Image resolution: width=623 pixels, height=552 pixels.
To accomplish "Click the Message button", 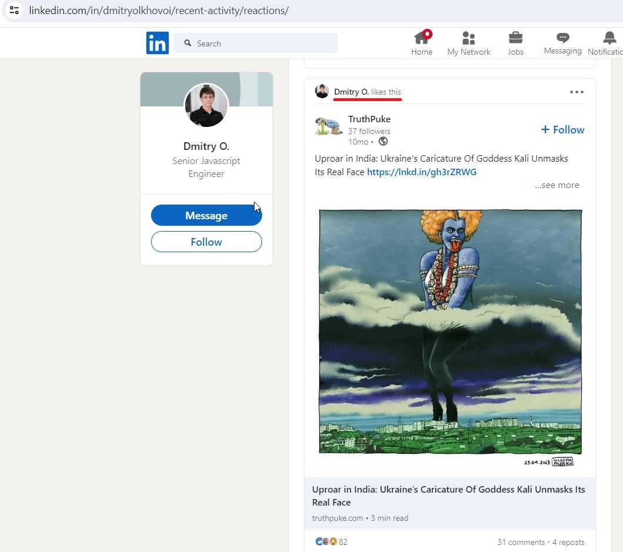I will (206, 215).
